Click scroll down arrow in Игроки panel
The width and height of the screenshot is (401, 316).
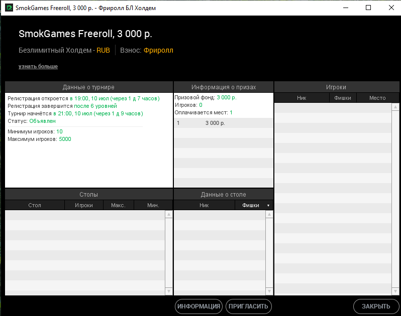click(395, 291)
